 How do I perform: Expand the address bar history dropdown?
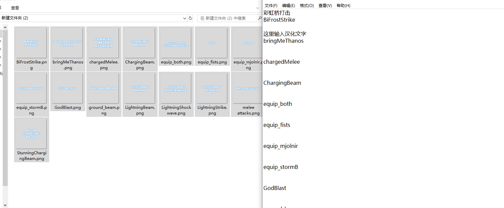click(184, 18)
